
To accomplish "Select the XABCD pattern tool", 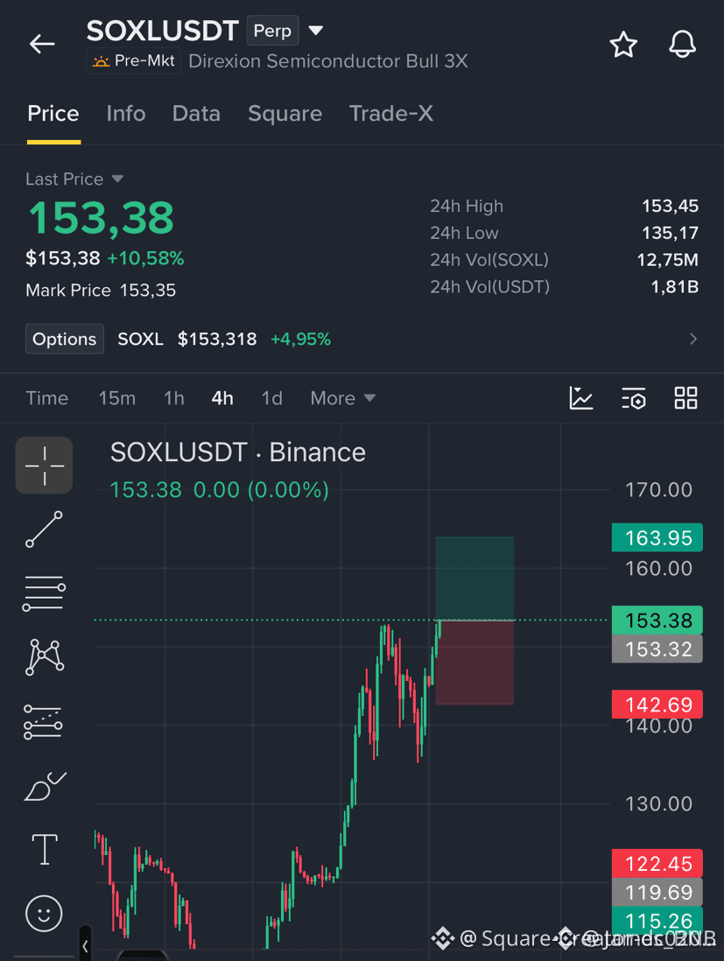I will 44,657.
